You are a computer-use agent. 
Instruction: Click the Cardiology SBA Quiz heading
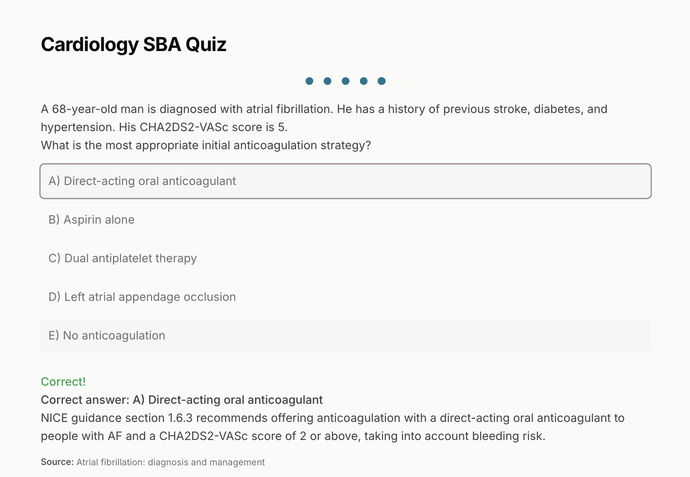click(133, 44)
